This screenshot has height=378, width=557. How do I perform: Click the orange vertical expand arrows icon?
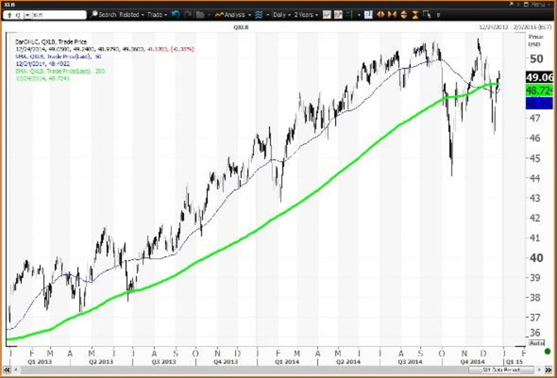(404, 14)
